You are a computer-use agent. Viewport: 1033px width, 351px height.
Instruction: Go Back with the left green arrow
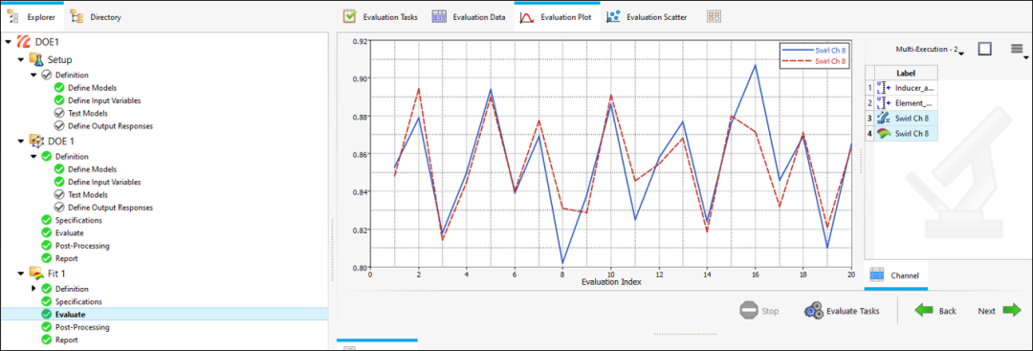tap(935, 311)
